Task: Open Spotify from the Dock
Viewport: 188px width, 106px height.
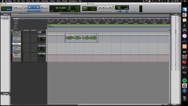Action: click(x=184, y=80)
